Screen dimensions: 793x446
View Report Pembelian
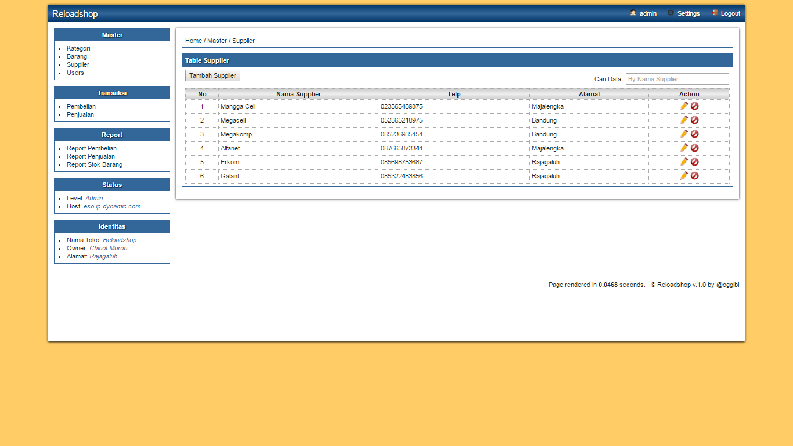click(92, 148)
